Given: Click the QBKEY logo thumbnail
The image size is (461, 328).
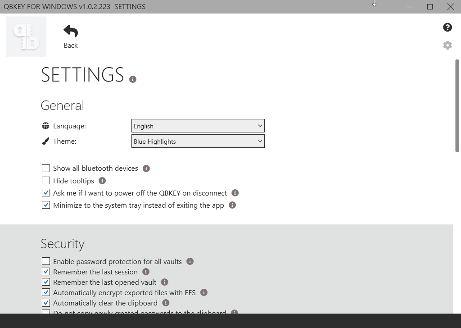Looking at the screenshot, I should point(26,36).
